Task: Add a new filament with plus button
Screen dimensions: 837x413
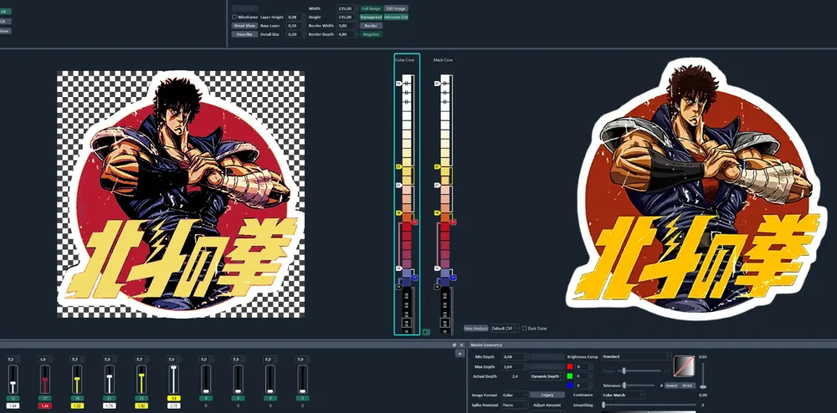Action: [x=460, y=354]
